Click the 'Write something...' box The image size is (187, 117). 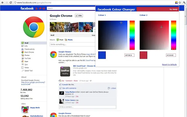[x=72, y=44]
